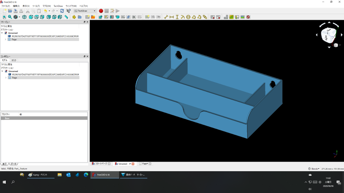Add a vertical dimension
The width and height of the screenshot is (344, 193).
click(177, 17)
